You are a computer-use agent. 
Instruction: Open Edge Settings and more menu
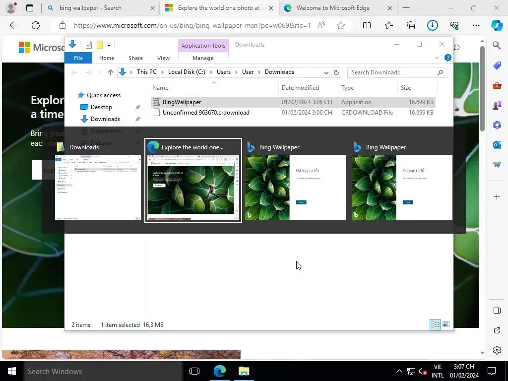pos(476,25)
